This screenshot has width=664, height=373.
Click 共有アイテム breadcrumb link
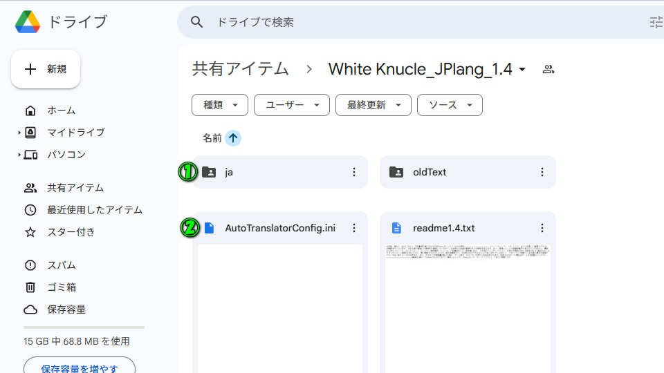240,69
